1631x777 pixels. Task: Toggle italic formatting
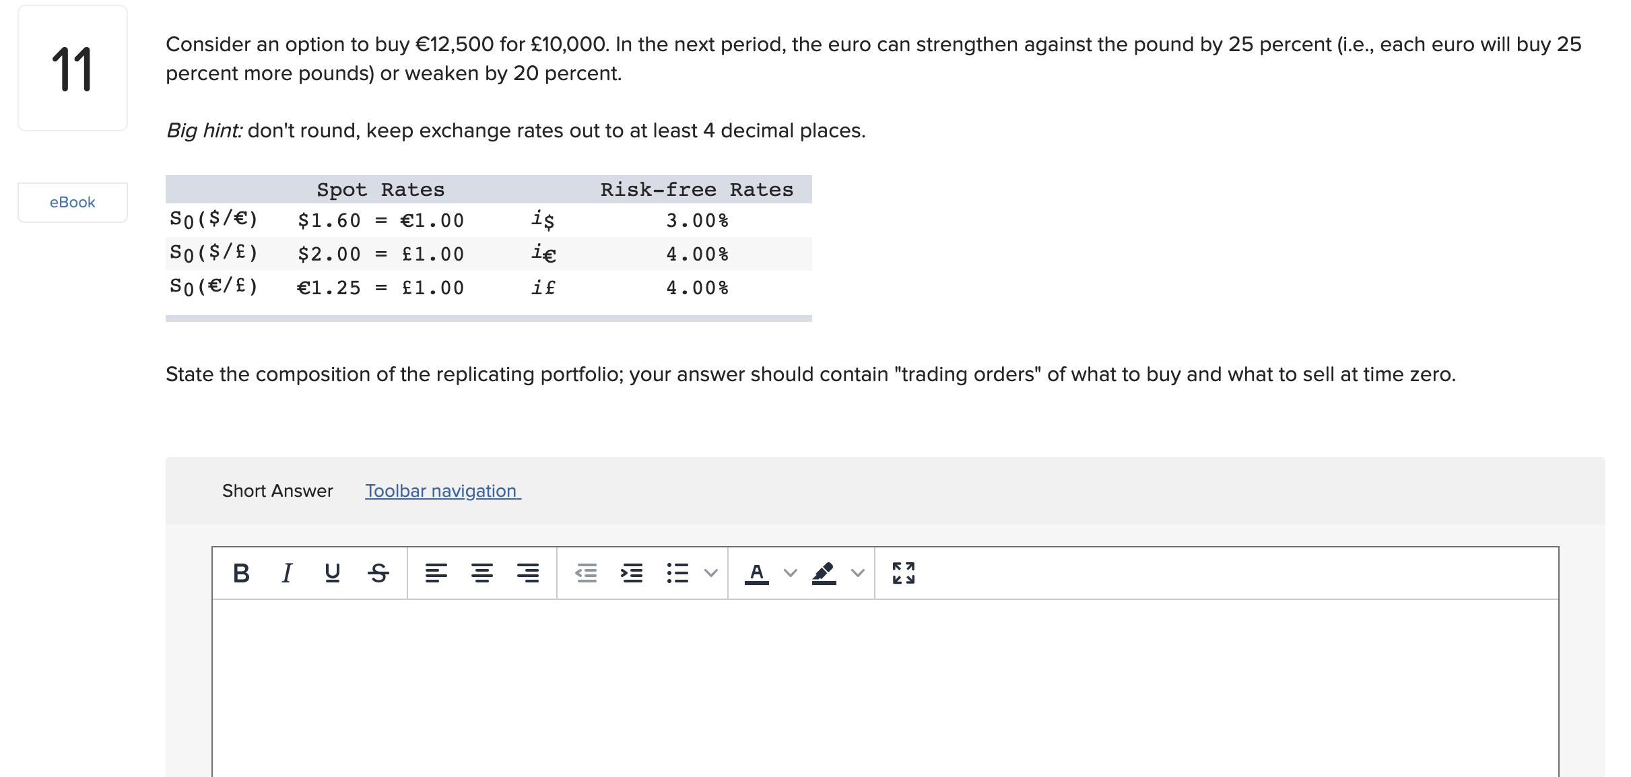pos(287,573)
